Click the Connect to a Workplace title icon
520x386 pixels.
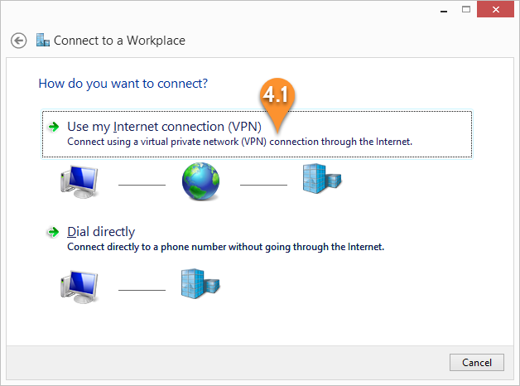[43, 40]
